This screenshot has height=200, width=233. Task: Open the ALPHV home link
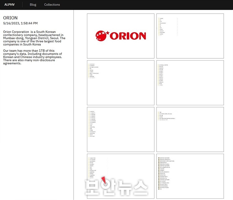10,5
